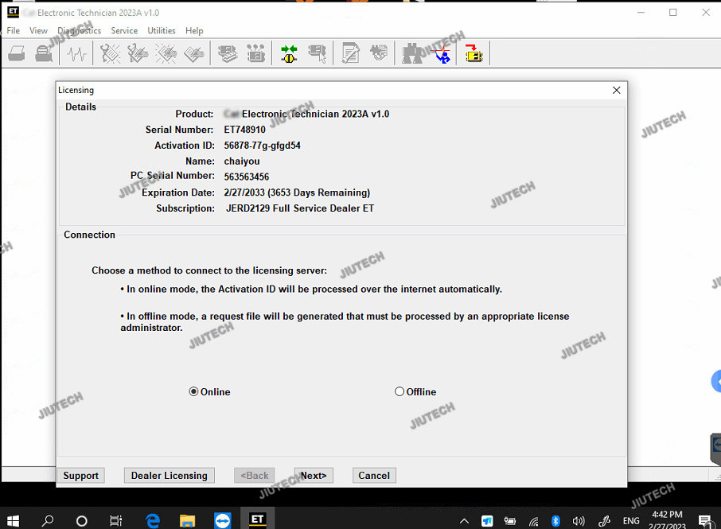Open the Windows Start menu
This screenshot has width=721, height=529.
pos(13,520)
